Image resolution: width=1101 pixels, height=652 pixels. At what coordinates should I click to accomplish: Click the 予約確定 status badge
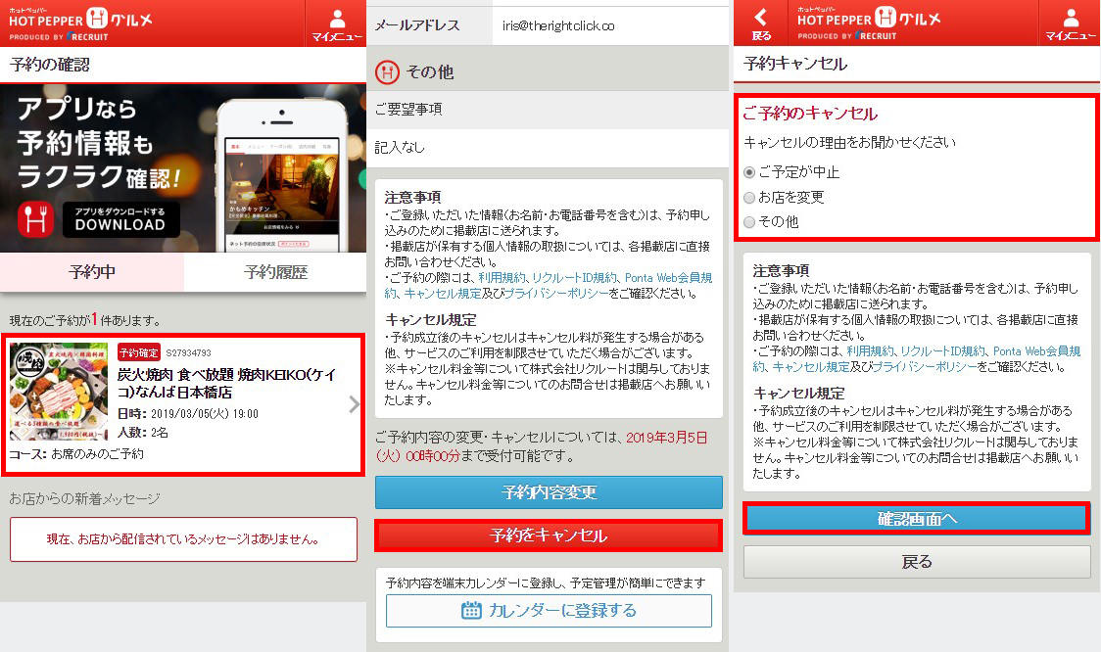point(138,352)
